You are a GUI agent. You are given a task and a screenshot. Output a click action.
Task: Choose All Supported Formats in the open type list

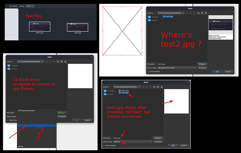37,111
